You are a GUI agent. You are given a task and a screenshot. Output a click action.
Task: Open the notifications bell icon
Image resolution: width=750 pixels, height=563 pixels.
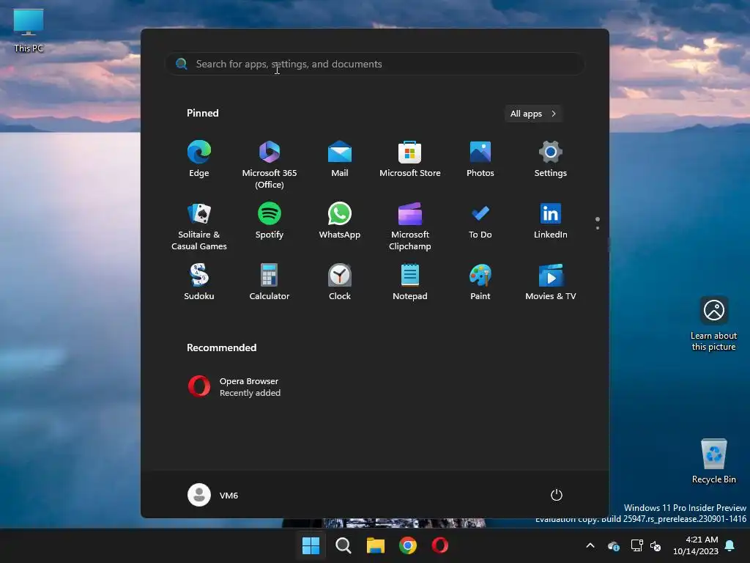730,545
